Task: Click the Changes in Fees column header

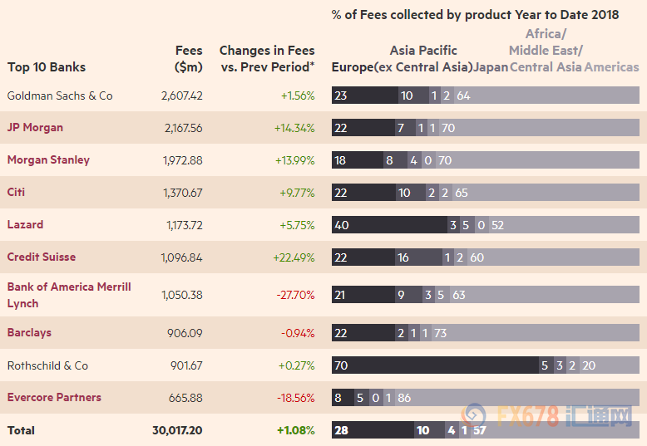Action: pos(267,58)
